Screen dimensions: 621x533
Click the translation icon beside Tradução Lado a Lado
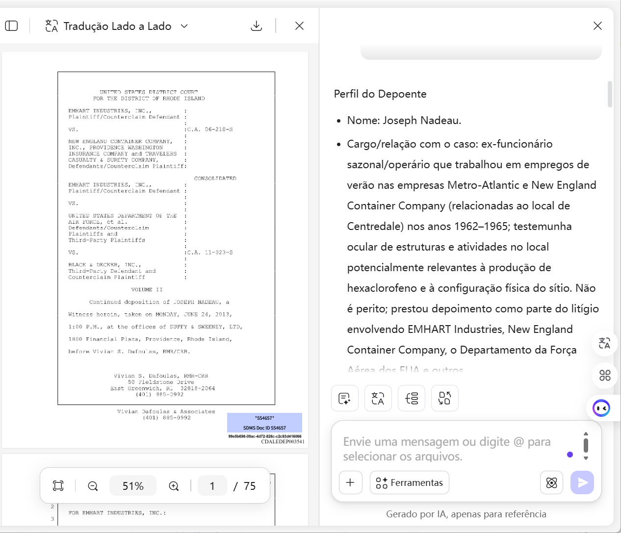tap(52, 26)
